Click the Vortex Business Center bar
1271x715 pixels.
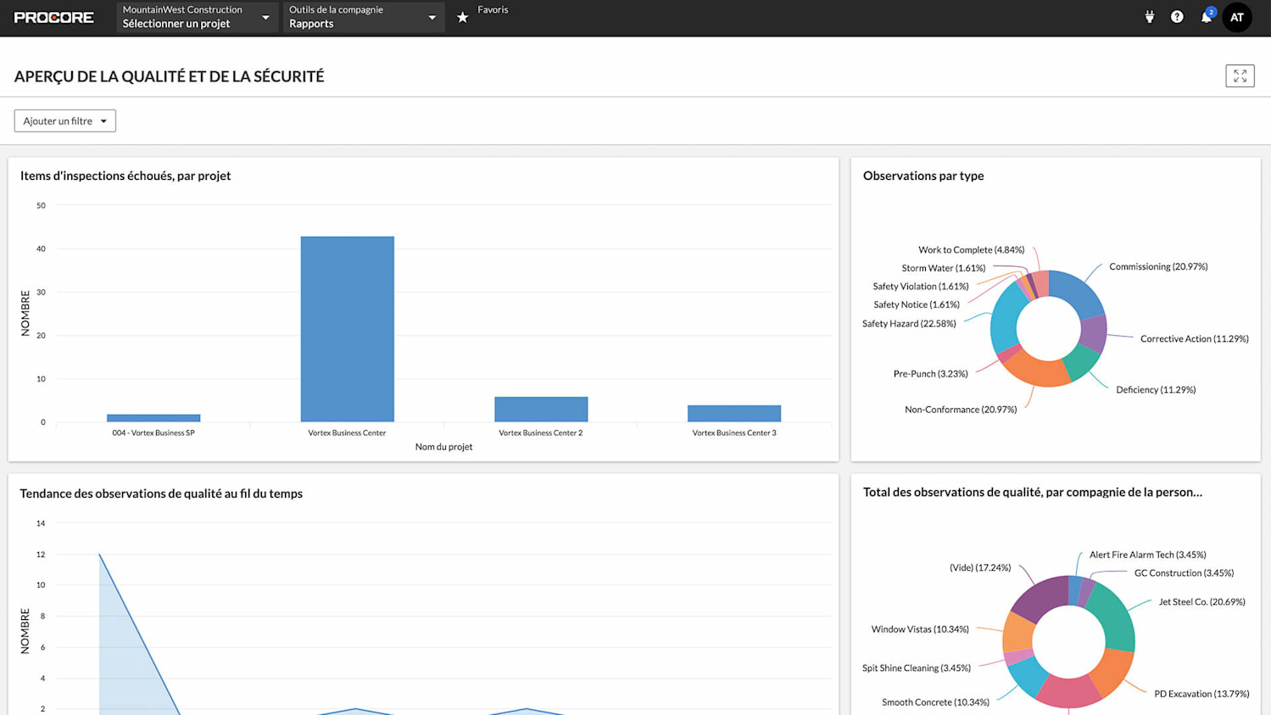pyautogui.click(x=348, y=329)
